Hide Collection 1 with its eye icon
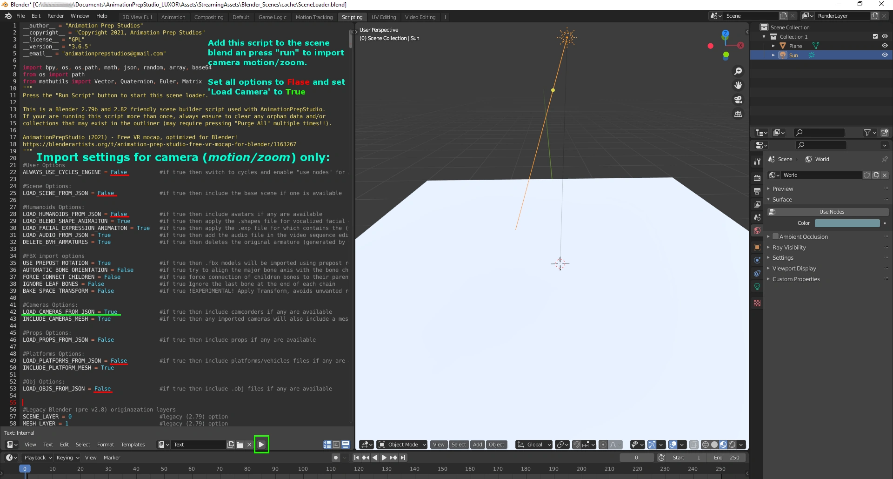The image size is (893, 479). click(885, 36)
